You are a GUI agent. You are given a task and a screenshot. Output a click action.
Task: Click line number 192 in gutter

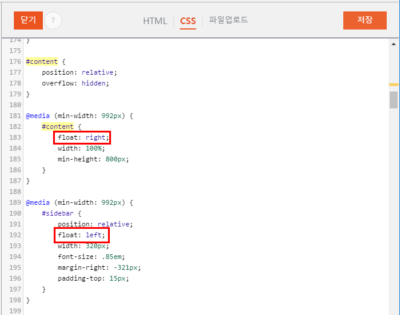click(15, 235)
